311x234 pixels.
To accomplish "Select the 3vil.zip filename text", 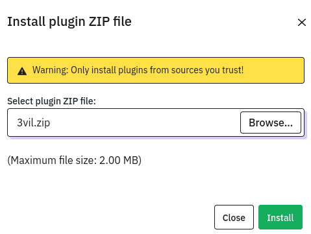I will [x=34, y=123].
